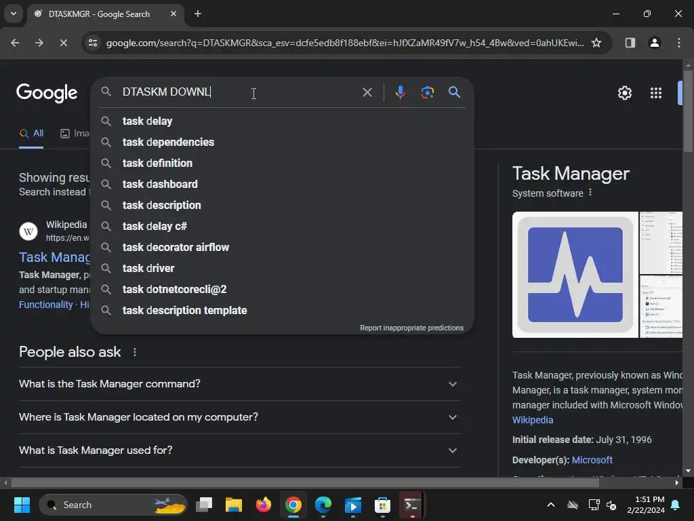Screen dimensions: 694x521
Task: Select suggestion 'task definition'
Action: (x=283, y=163)
